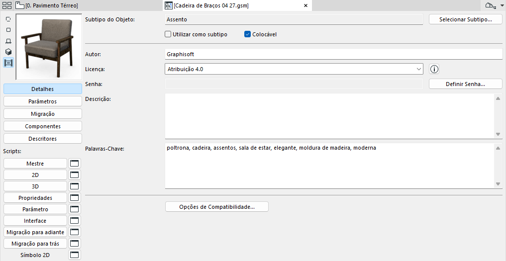Image resolution: width=506 pixels, height=261 pixels.
Task: Open the Interface script
Action: (35, 221)
